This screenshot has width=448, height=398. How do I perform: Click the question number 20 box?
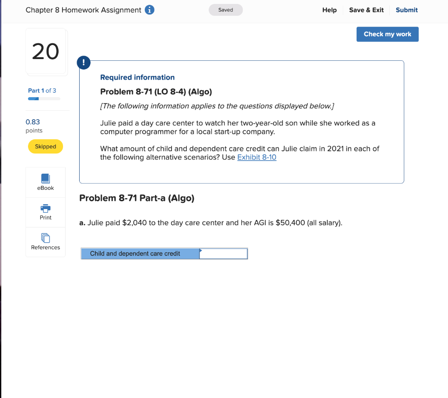click(45, 51)
